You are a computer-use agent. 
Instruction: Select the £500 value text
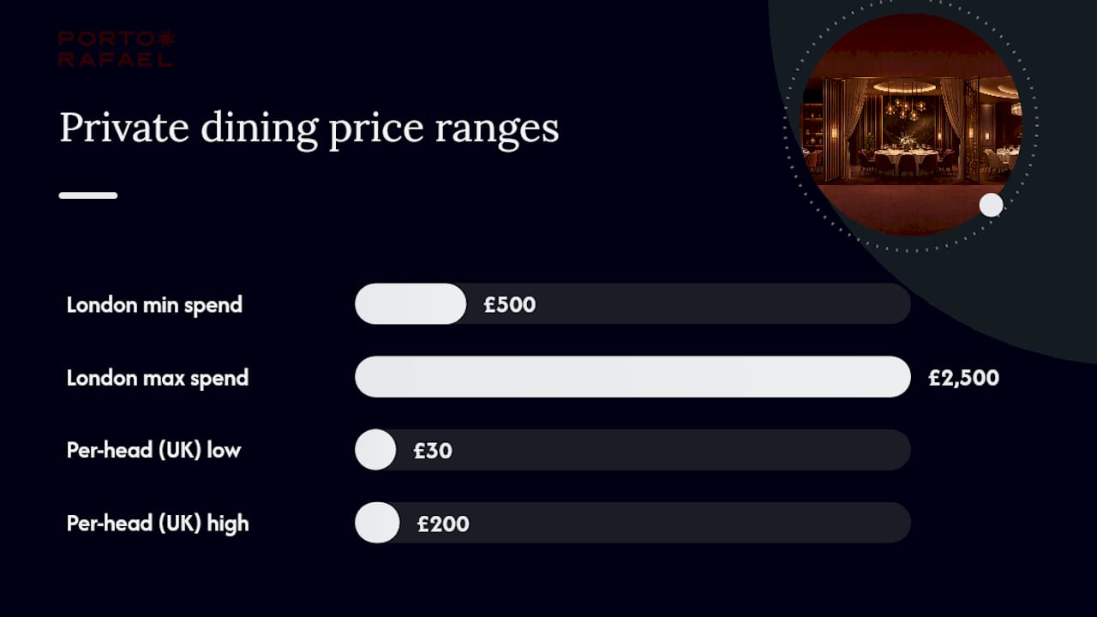tap(510, 304)
